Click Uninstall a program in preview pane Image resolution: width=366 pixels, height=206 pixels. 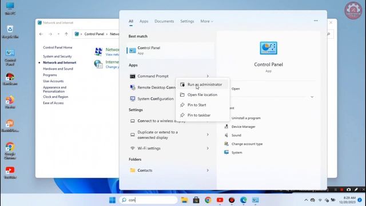coord(246,118)
